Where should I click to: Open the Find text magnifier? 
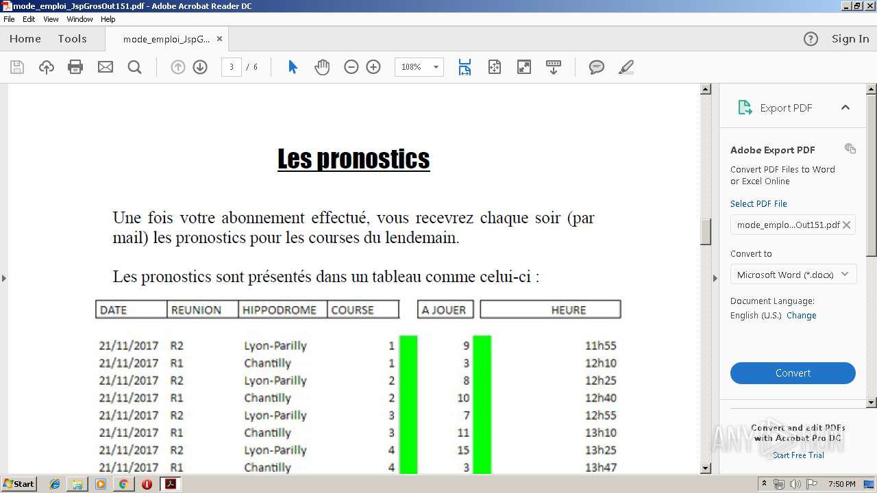point(135,67)
